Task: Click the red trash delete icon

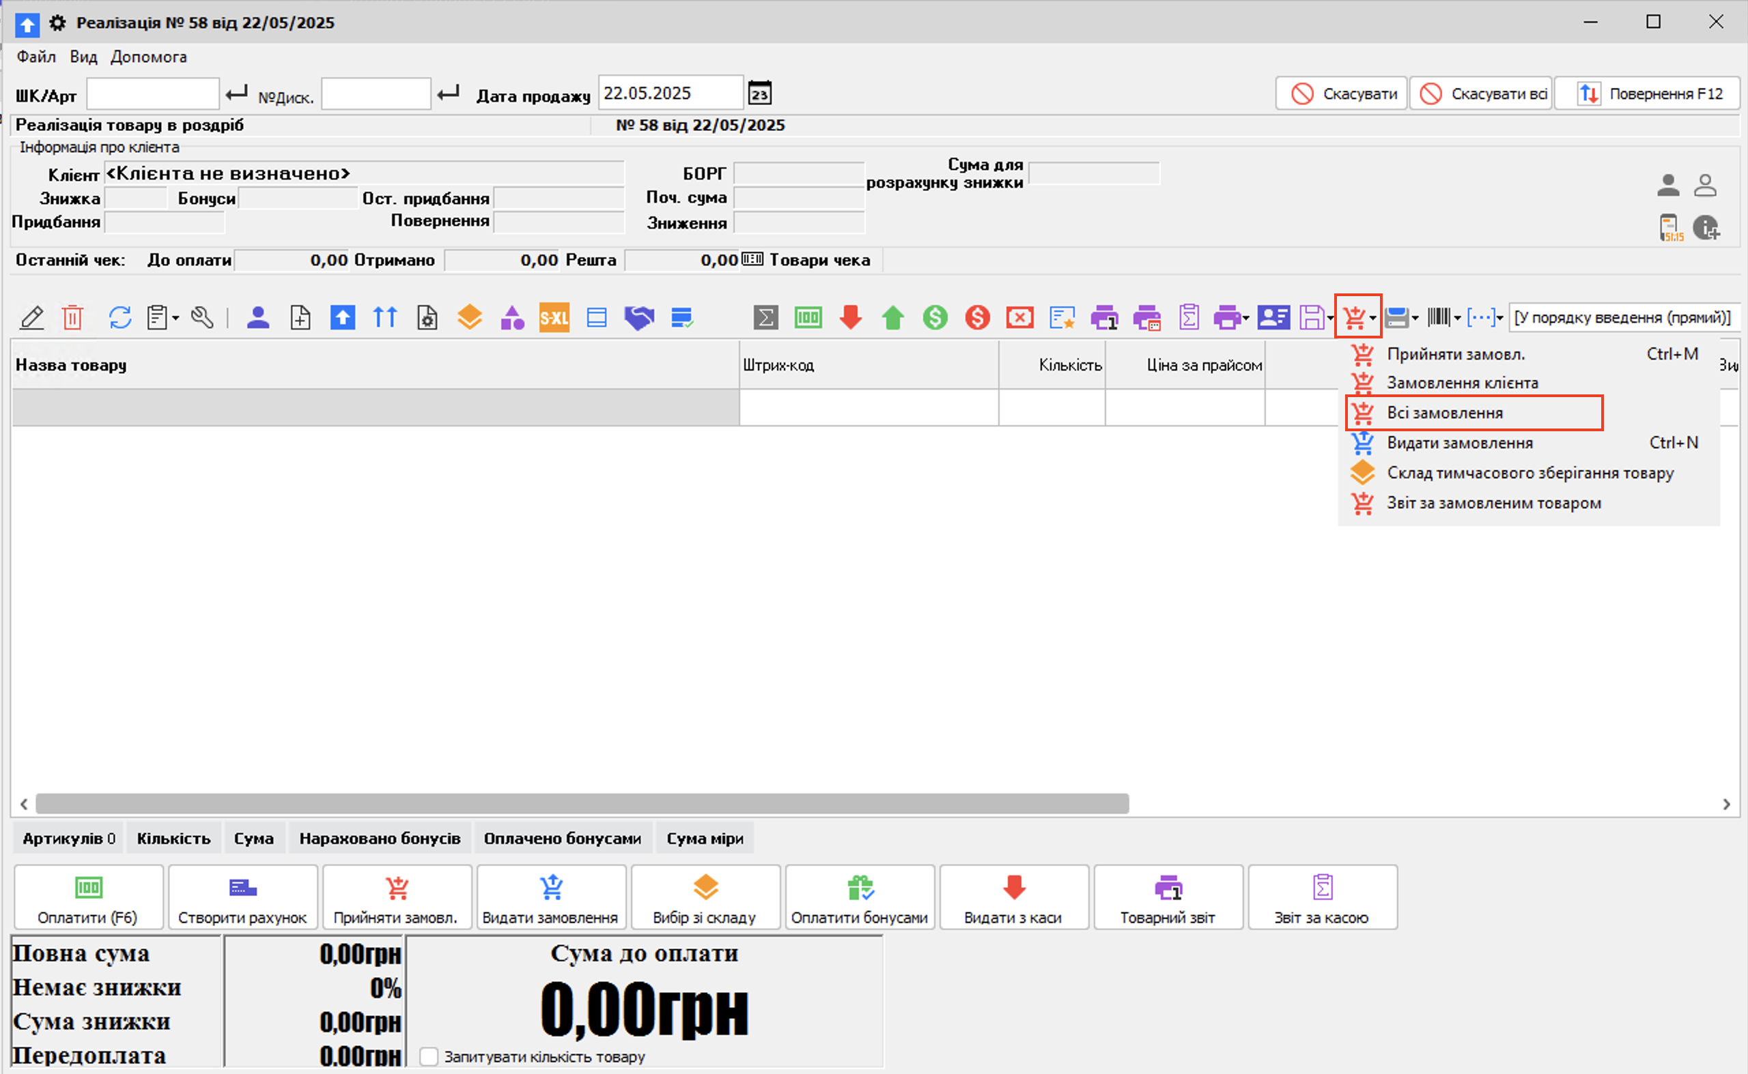Action: (x=72, y=317)
